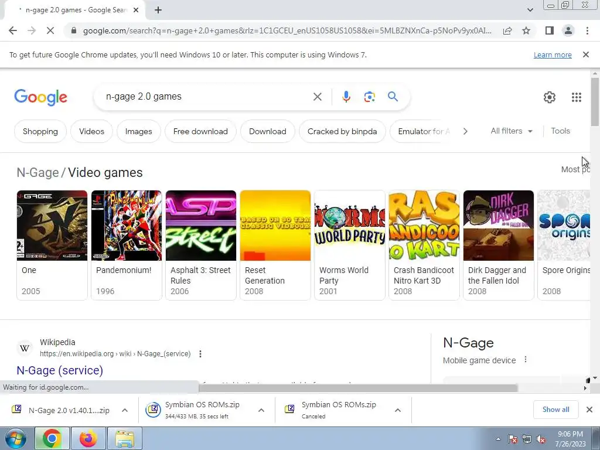Click the N-Gage breadcrumb link

coord(37,173)
